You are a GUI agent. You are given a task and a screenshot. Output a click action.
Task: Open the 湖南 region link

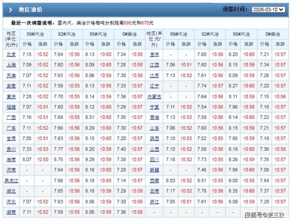(11, 212)
